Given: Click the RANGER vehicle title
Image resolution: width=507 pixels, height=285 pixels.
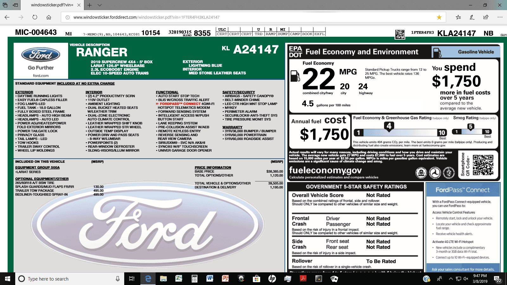Looking at the screenshot, I should [x=102, y=52].
